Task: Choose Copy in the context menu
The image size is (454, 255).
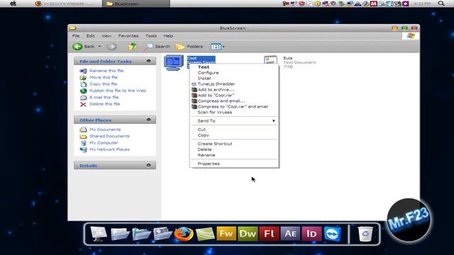Action: pyautogui.click(x=234, y=135)
